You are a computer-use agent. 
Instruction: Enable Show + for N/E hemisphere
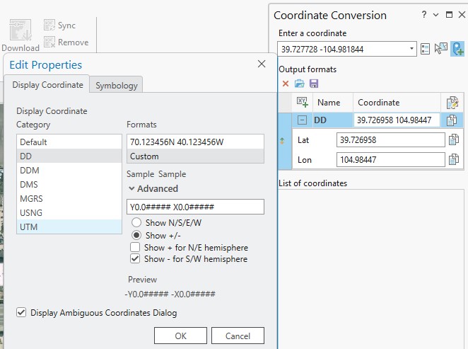(136, 248)
